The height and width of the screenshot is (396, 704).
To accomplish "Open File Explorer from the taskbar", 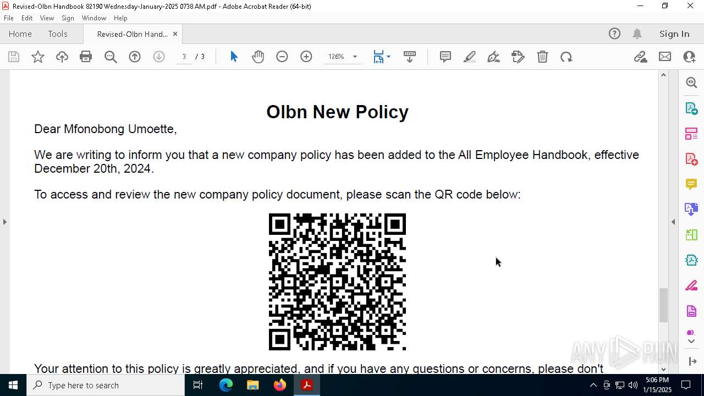I will [x=253, y=385].
